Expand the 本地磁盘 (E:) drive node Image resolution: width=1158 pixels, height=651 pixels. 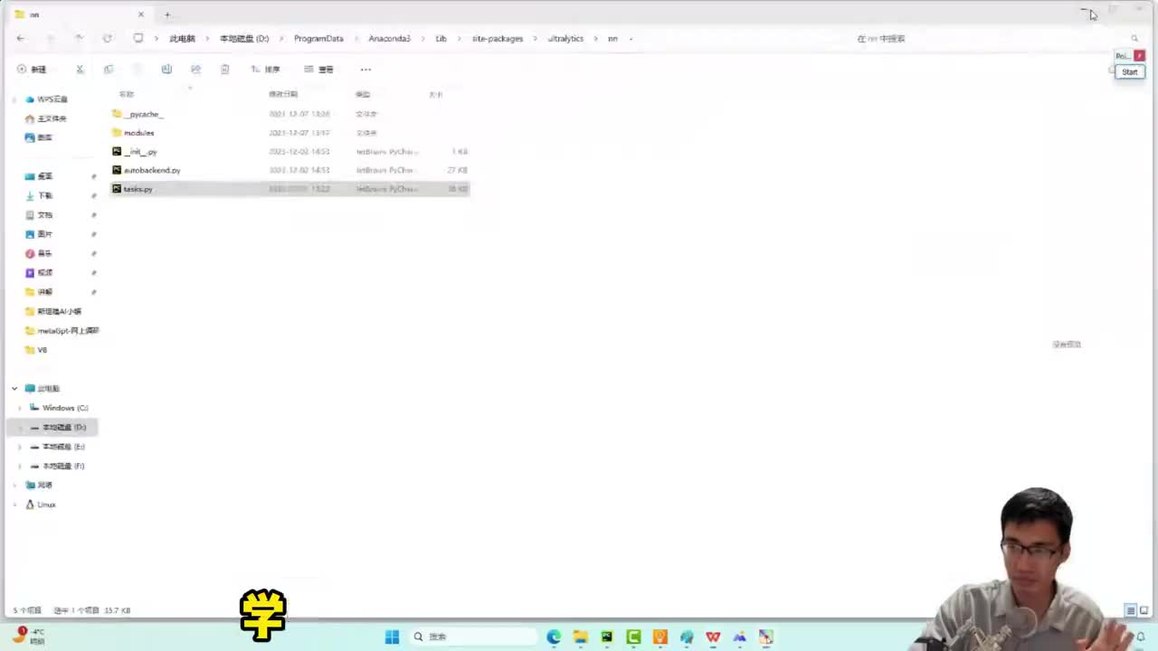[20, 447]
